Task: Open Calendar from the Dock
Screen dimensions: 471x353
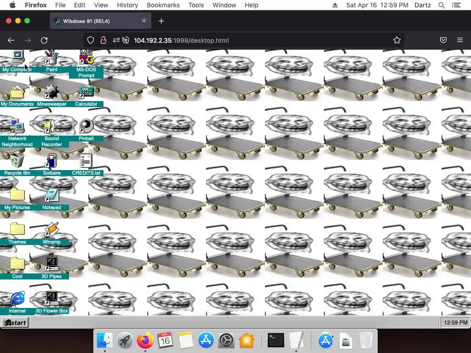Action: click(165, 341)
